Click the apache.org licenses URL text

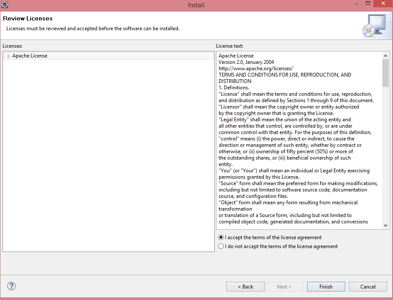[256, 69]
